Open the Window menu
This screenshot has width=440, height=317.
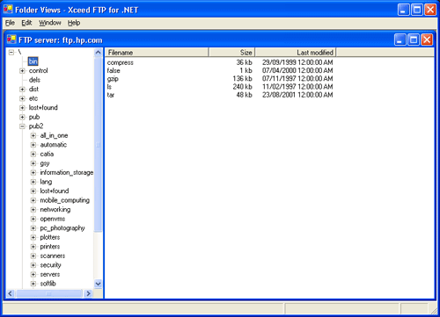[x=50, y=23]
